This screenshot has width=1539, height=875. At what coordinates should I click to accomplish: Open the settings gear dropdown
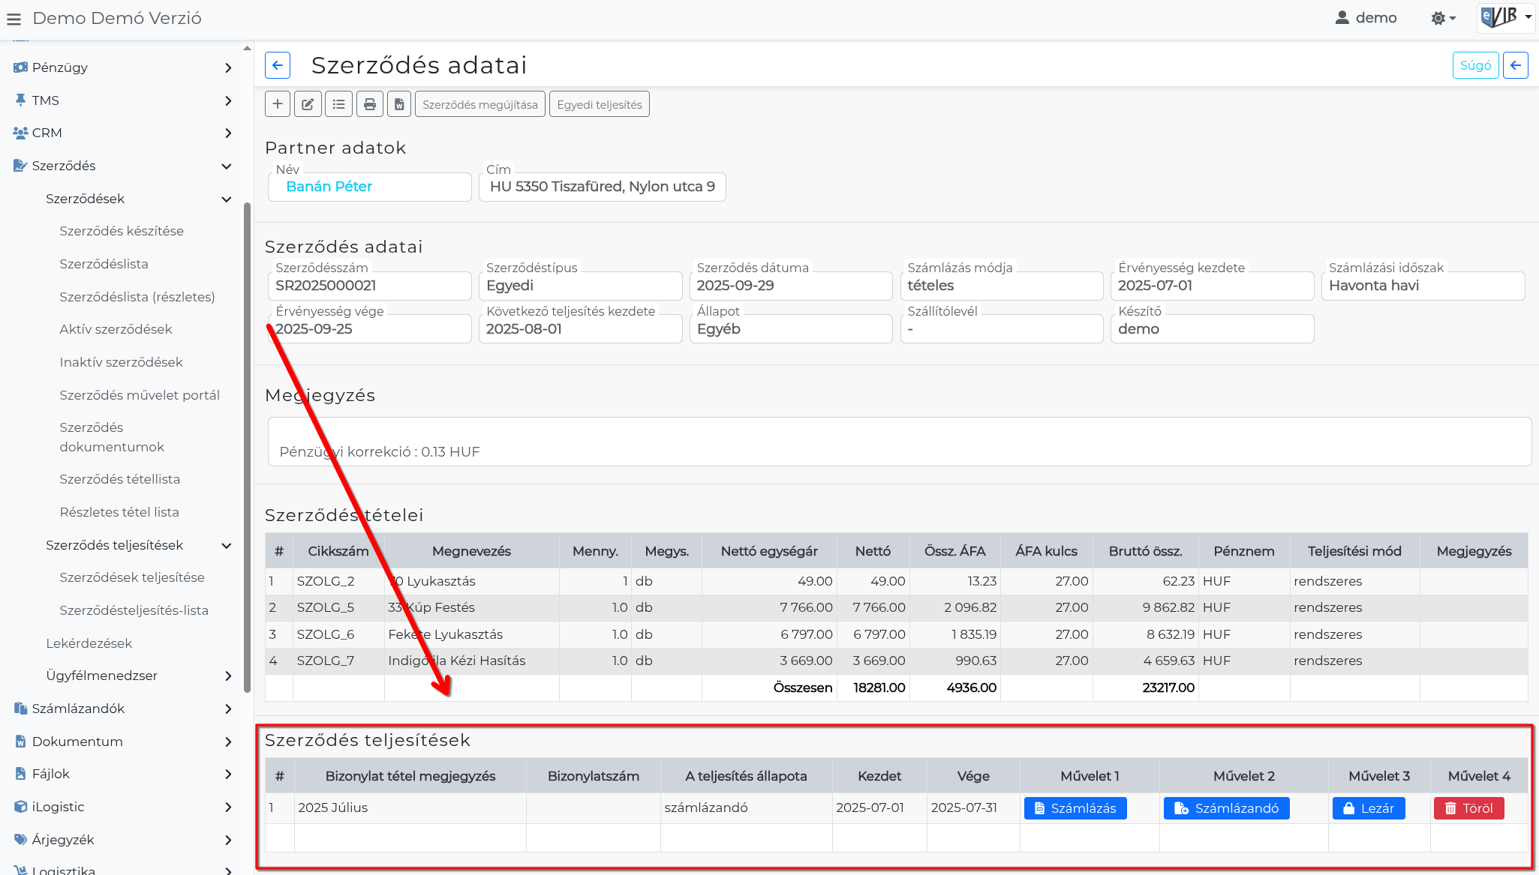pos(1442,18)
